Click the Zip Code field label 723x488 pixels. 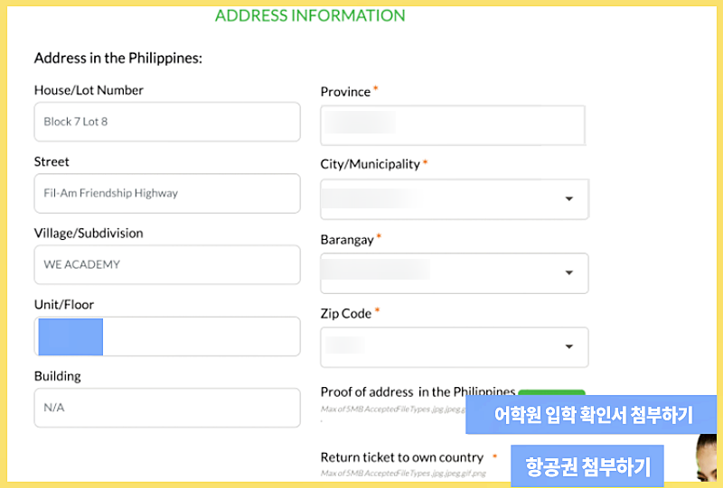345,313
